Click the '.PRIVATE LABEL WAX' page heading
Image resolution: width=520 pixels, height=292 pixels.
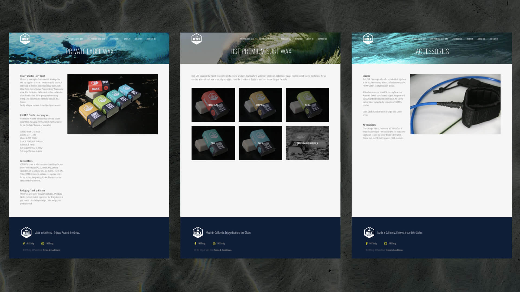[89, 51]
